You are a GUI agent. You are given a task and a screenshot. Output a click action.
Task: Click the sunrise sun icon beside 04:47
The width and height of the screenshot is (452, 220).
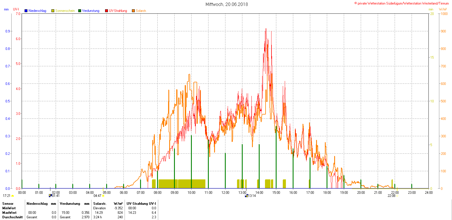point(103,196)
